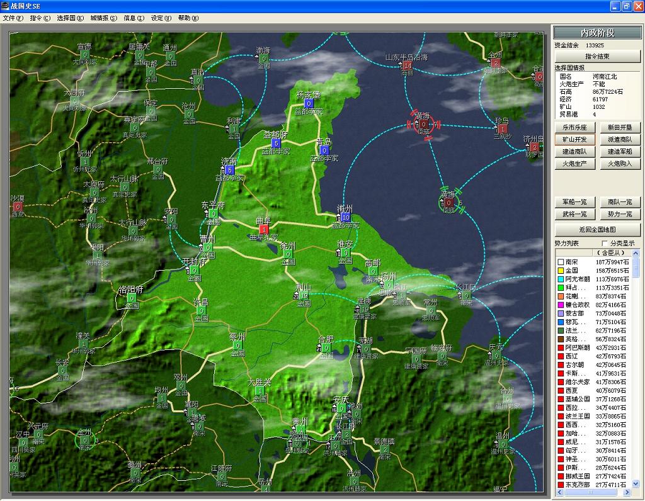645x501 pixels.
Task: Select the 杨家堡 castle marker
Action: click(x=309, y=103)
